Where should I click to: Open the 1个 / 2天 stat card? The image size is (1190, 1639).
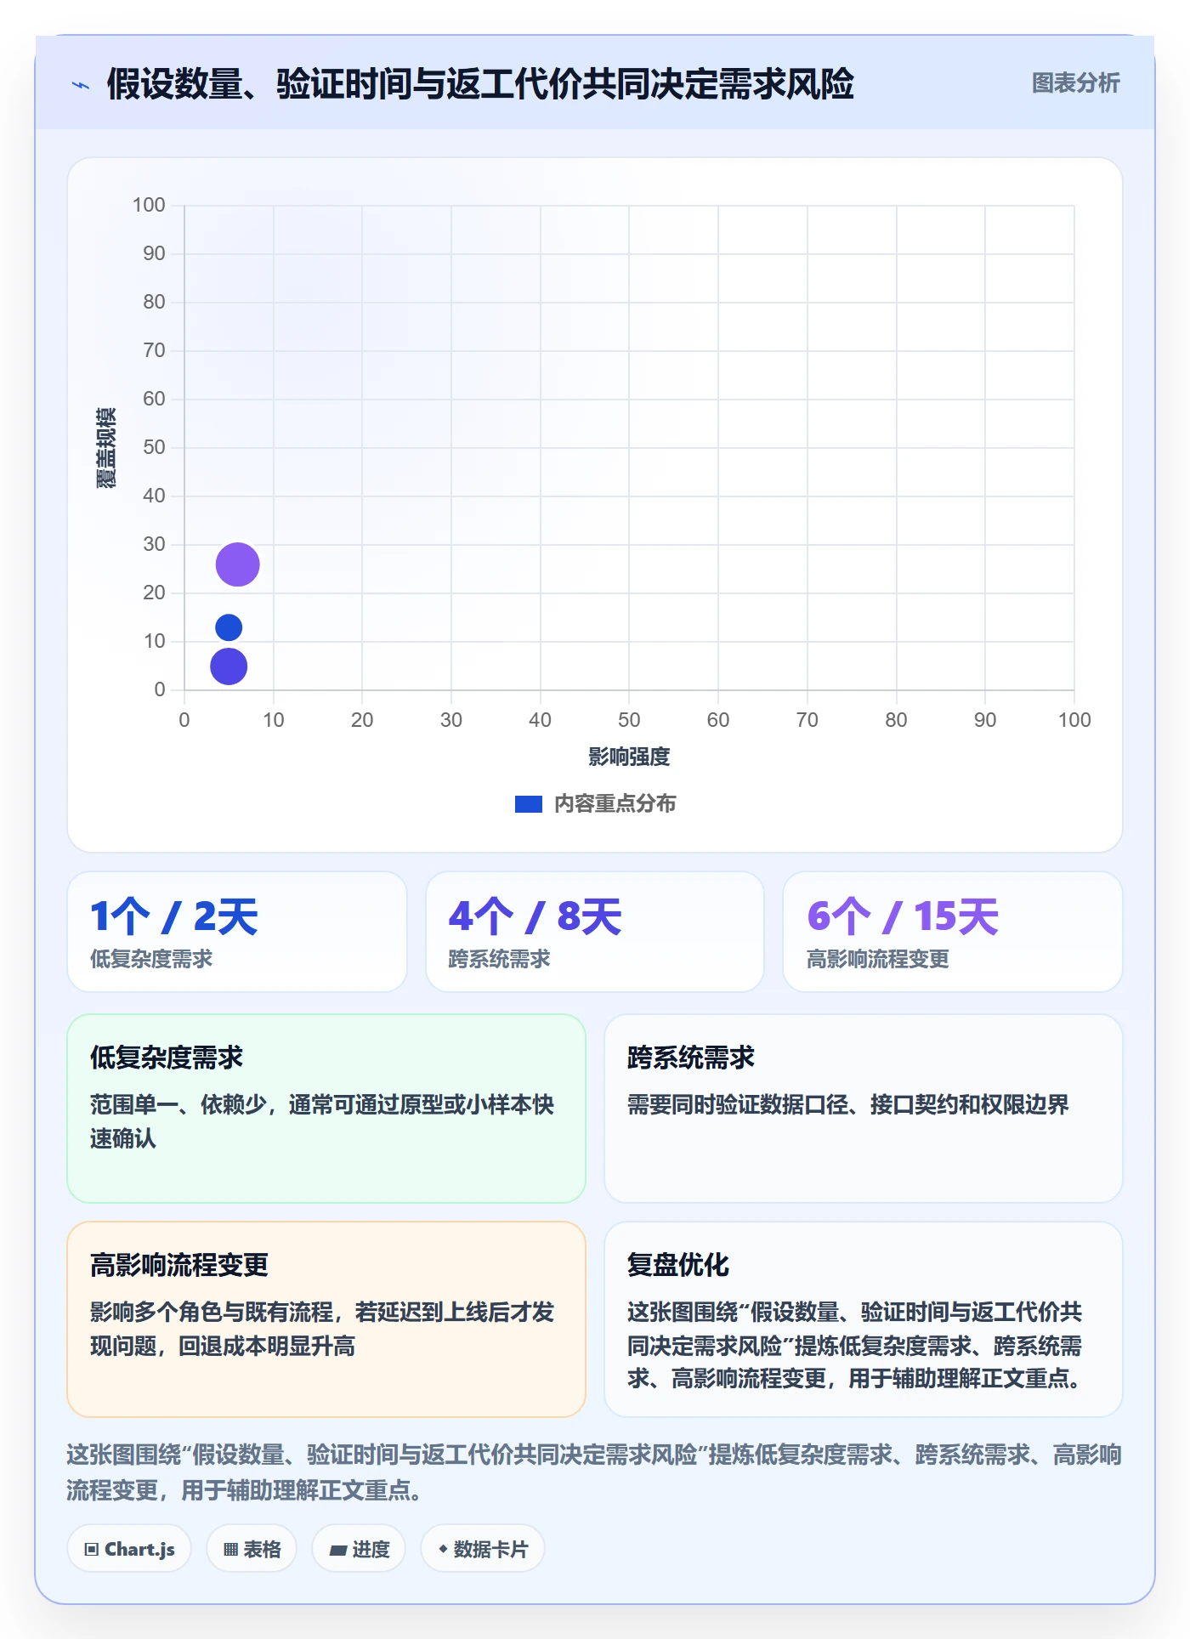click(x=237, y=932)
